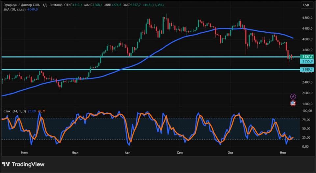Click the purple lightning bolt icon
Viewport: 316px width, 173px height.
point(293,96)
